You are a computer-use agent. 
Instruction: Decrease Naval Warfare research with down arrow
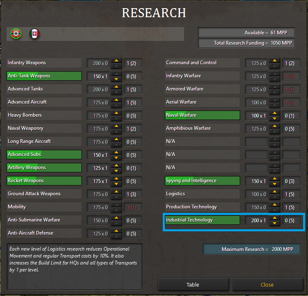[x=274, y=118]
